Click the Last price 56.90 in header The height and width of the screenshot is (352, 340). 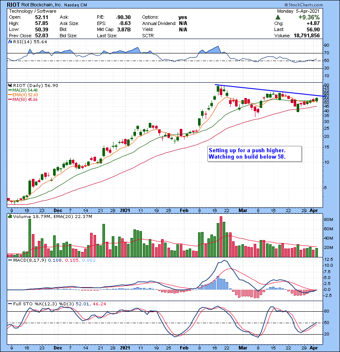click(313, 29)
